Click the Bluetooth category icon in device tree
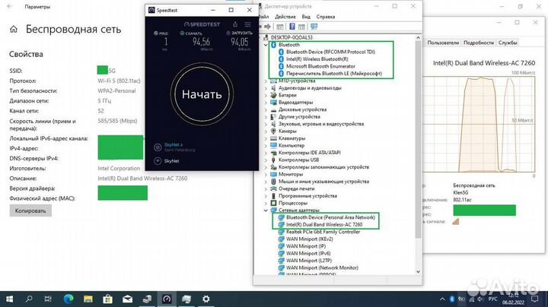 (274, 45)
